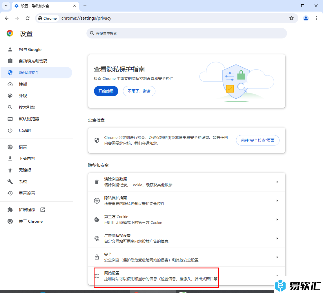The image size is (323, 293).
Task: Click the trash icon beside 清除浏览数据
Action: pyautogui.click(x=97, y=182)
